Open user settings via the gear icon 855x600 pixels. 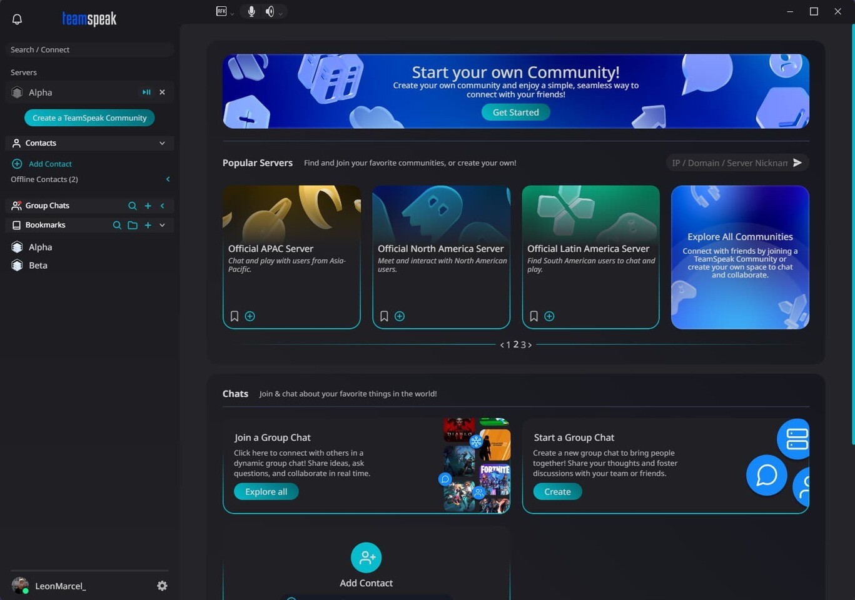[x=161, y=586]
